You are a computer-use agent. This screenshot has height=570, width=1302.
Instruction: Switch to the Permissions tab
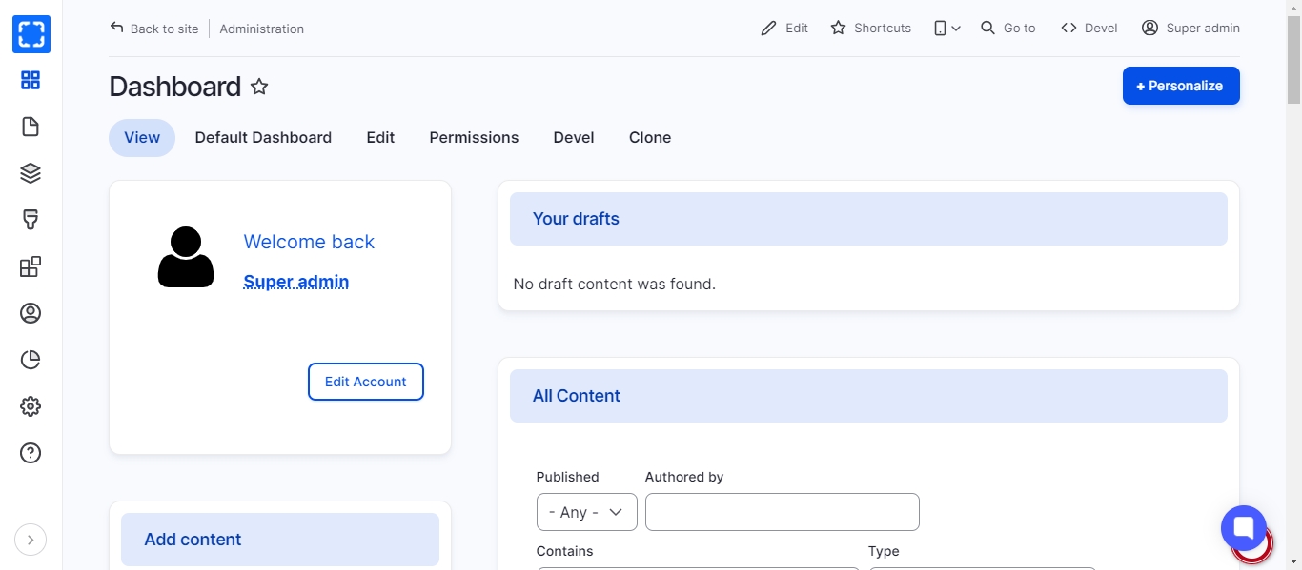pyautogui.click(x=474, y=138)
